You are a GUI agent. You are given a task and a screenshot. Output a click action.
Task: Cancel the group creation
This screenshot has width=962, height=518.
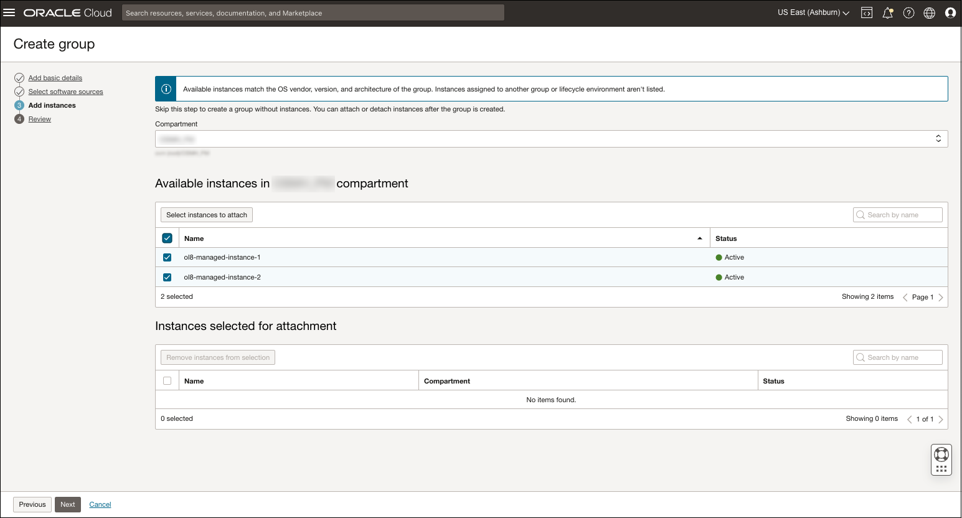[x=100, y=504]
